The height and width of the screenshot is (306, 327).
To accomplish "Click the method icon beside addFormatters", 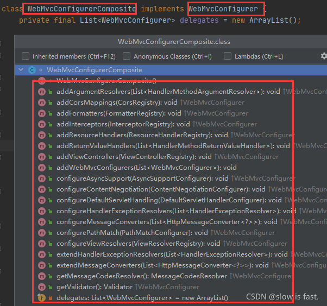I will click(x=42, y=113).
